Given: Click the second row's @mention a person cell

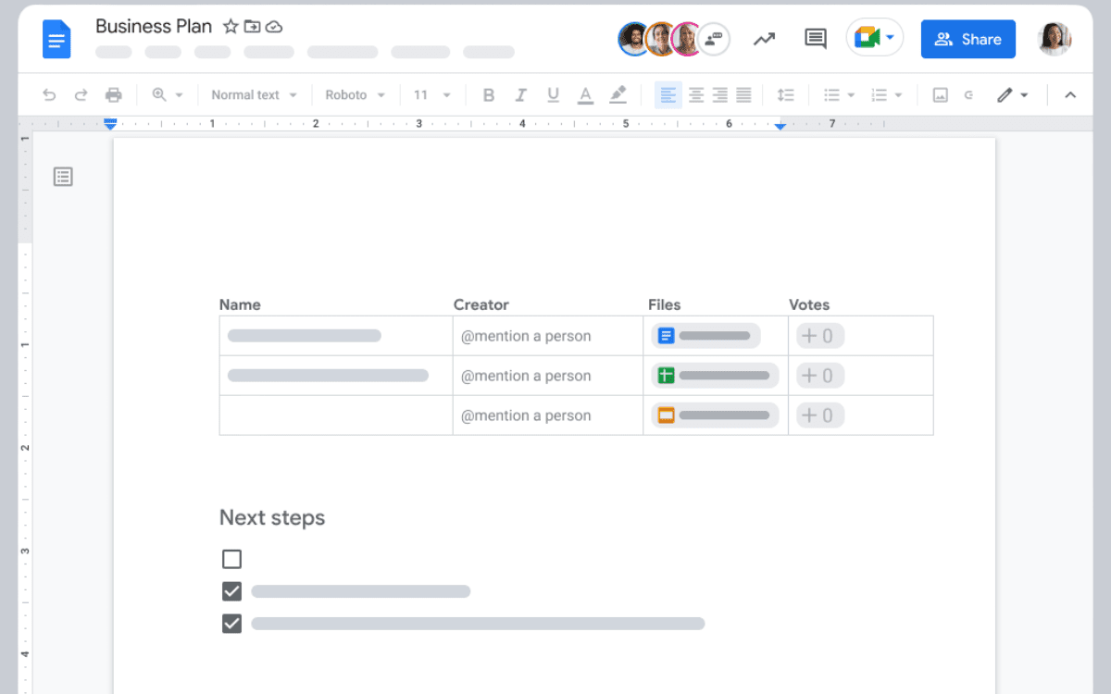Looking at the screenshot, I should [x=548, y=376].
